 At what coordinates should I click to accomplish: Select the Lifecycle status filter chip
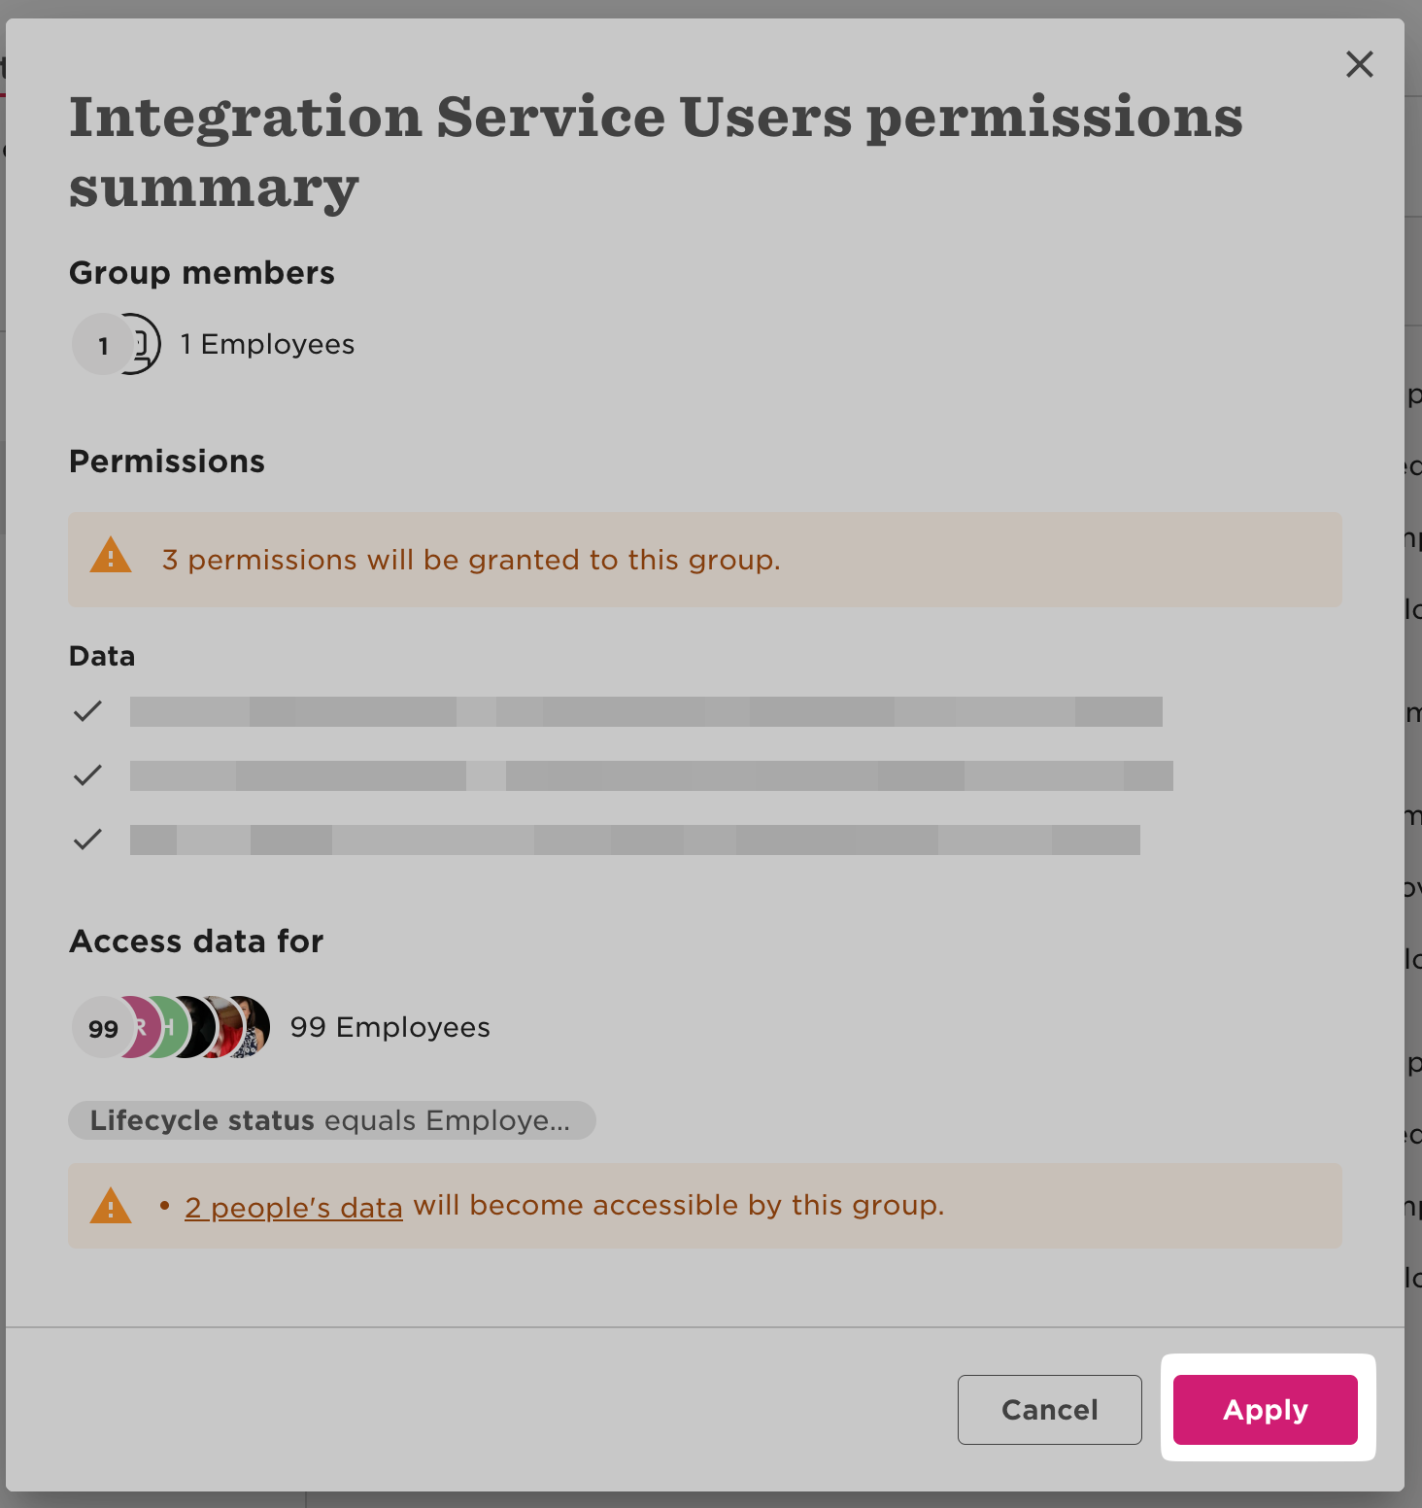331,1120
